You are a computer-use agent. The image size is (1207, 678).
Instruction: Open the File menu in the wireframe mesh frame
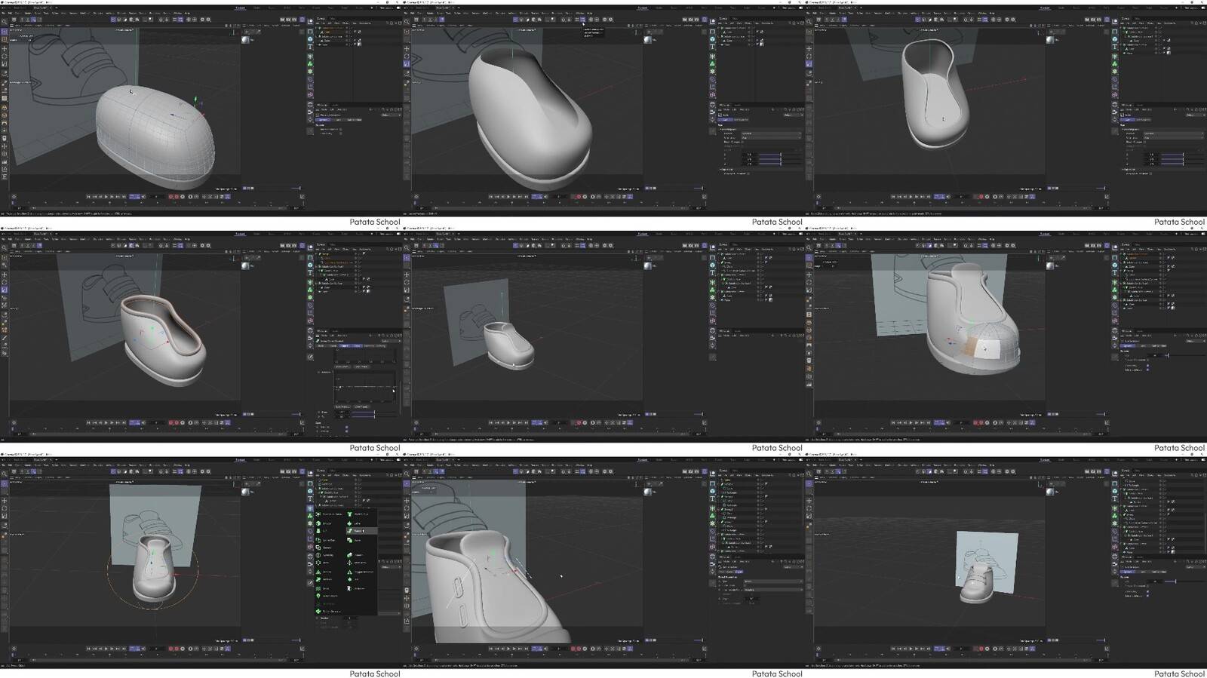pos(5,13)
